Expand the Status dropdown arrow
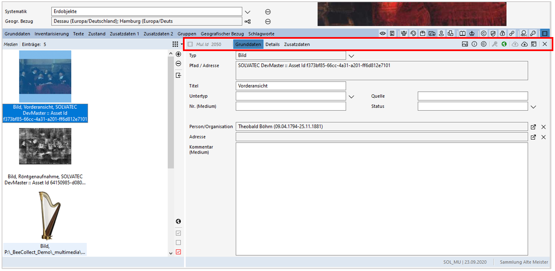 pos(534,107)
